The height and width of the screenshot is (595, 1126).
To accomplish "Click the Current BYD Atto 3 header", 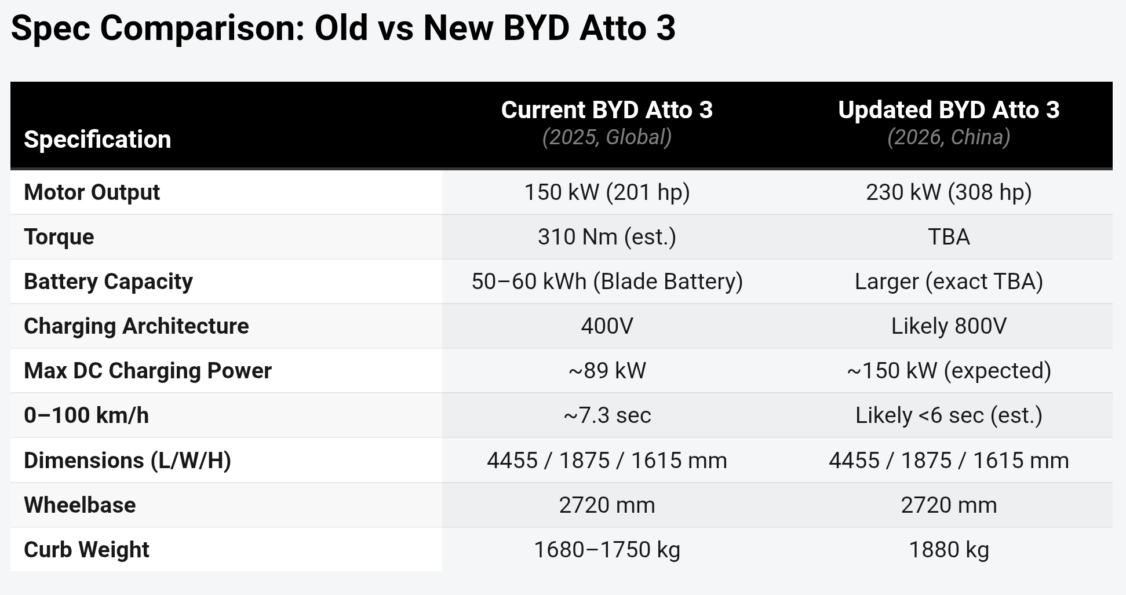I will click(607, 110).
